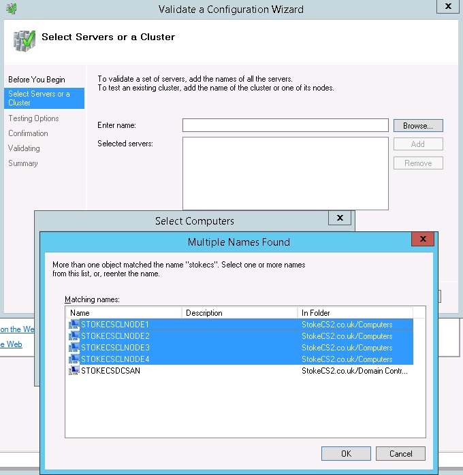Image resolution: width=463 pixels, height=475 pixels.
Task: Click the Add button in wizard
Action: 418,144
